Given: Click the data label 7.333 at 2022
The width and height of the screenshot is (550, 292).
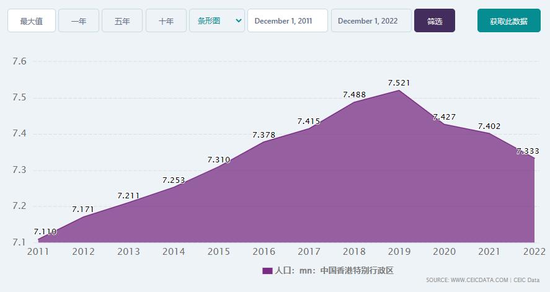Looking at the screenshot, I should tap(528, 151).
